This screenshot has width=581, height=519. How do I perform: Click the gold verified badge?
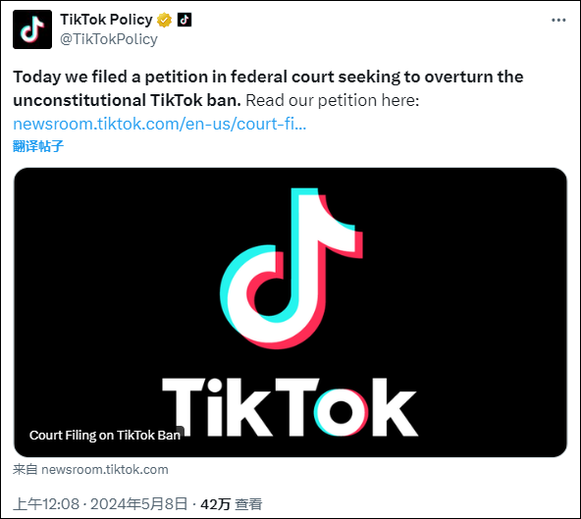[x=164, y=20]
